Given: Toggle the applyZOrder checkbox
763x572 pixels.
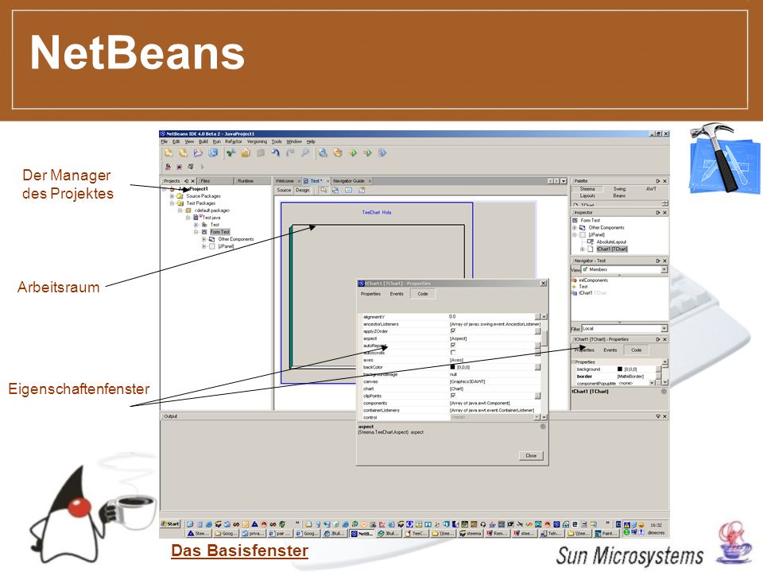Looking at the screenshot, I should click(453, 330).
